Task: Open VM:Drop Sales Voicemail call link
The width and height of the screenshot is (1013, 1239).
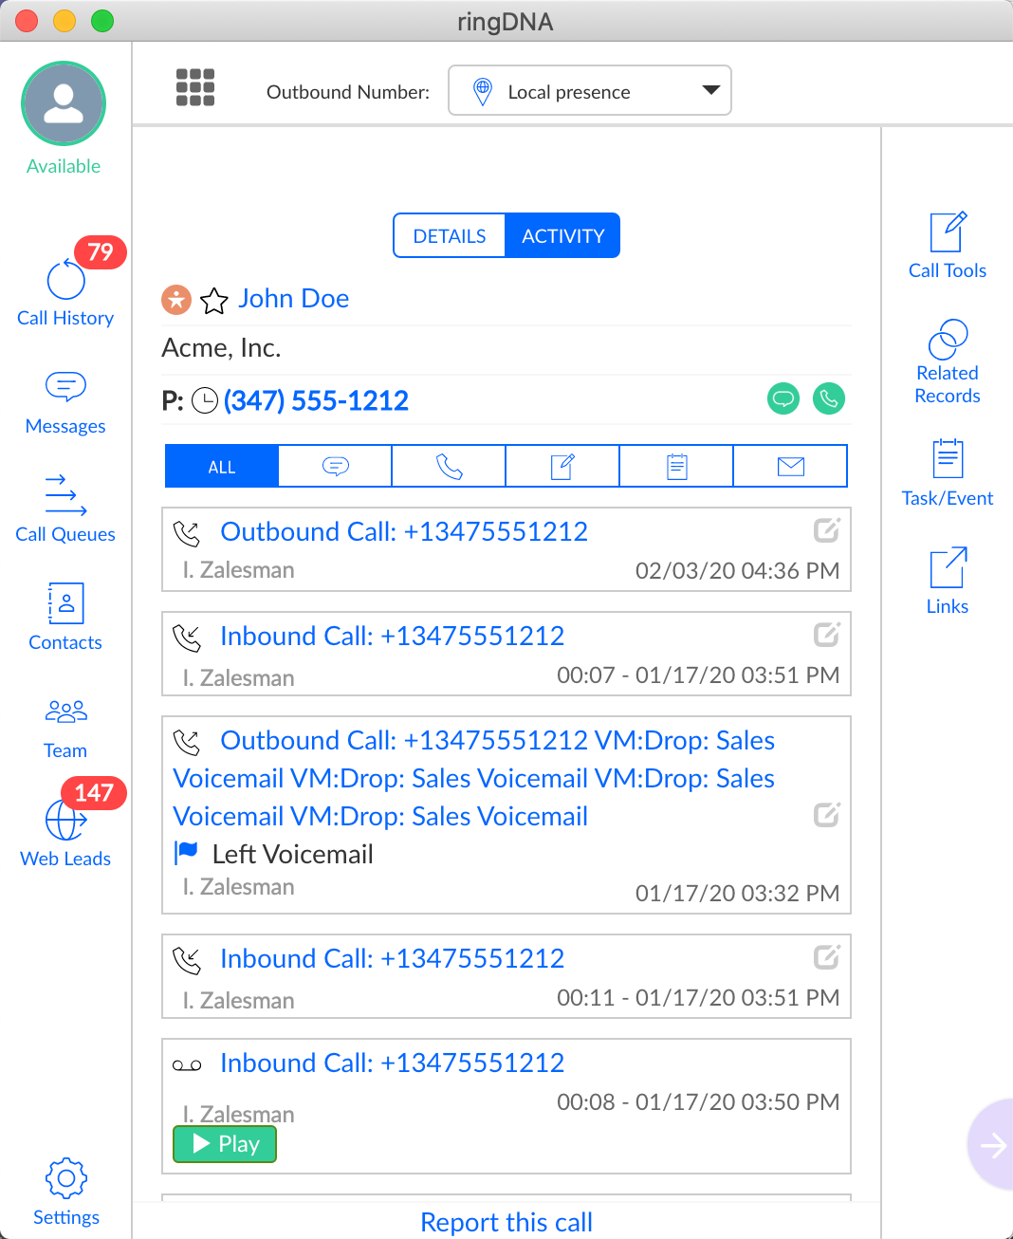Action: [474, 778]
